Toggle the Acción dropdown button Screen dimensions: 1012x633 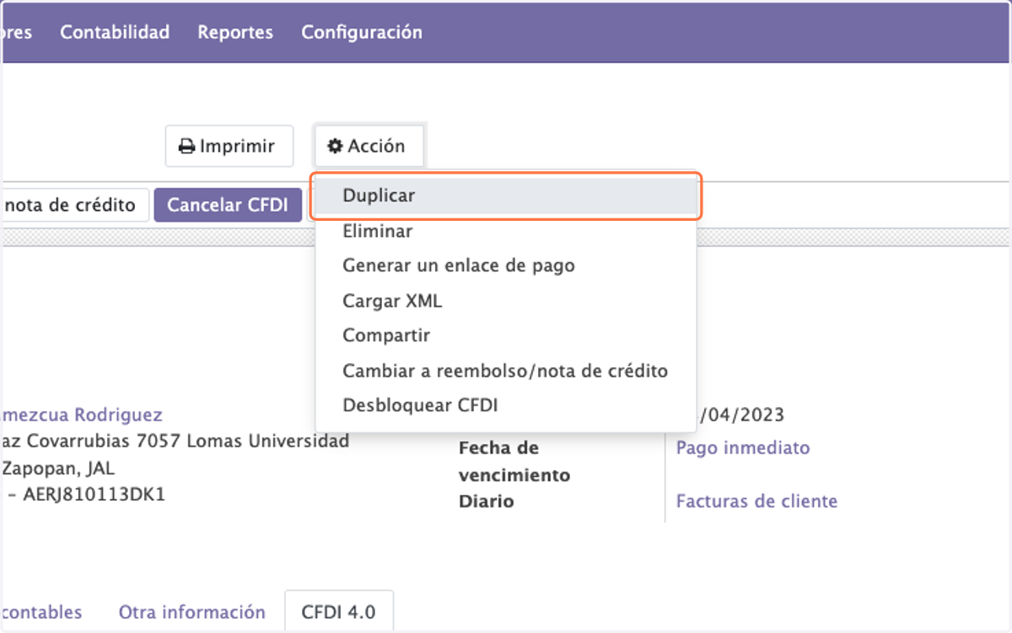[369, 146]
